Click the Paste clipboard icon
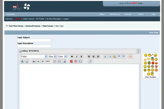Viewport: 164px width, 109px height. [114, 57]
